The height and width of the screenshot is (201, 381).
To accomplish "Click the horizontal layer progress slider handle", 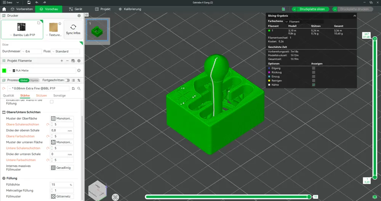I will pos(309,196).
